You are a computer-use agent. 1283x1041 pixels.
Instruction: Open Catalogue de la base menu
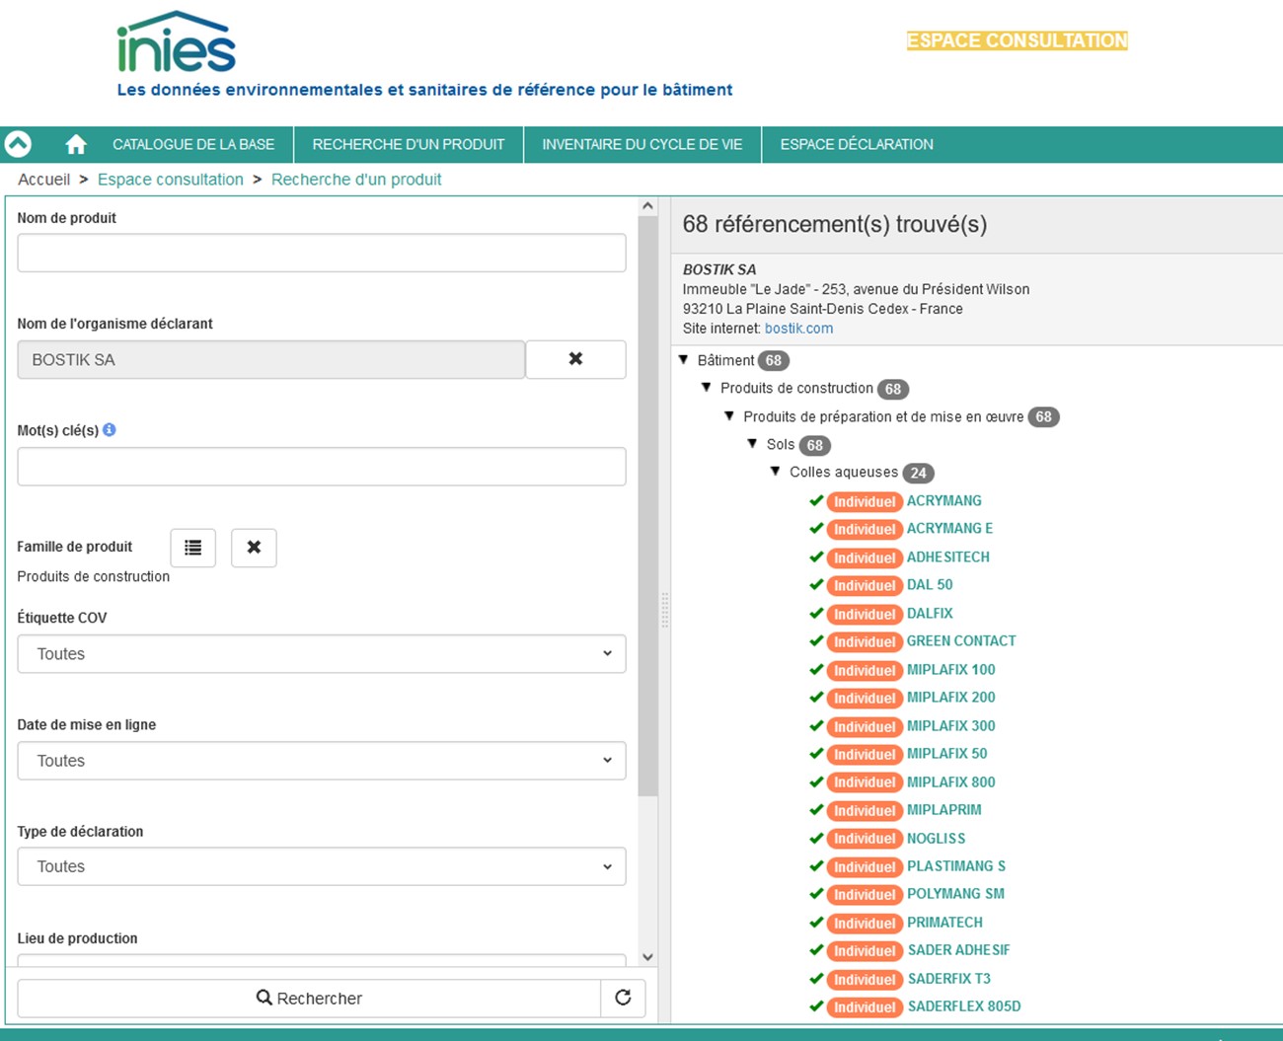[x=193, y=145]
